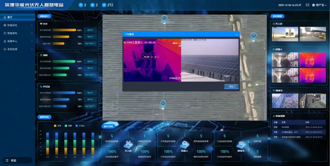Click header device icon next to count 2
Image resolution: width=330 pixels, height=166 pixels.
coord(92,5)
